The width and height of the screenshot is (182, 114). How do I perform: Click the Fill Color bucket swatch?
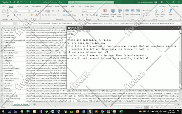coord(32,15)
